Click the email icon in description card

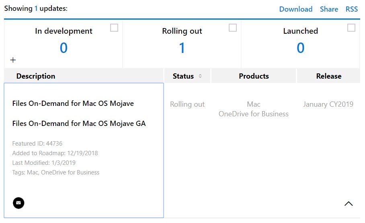(18, 203)
